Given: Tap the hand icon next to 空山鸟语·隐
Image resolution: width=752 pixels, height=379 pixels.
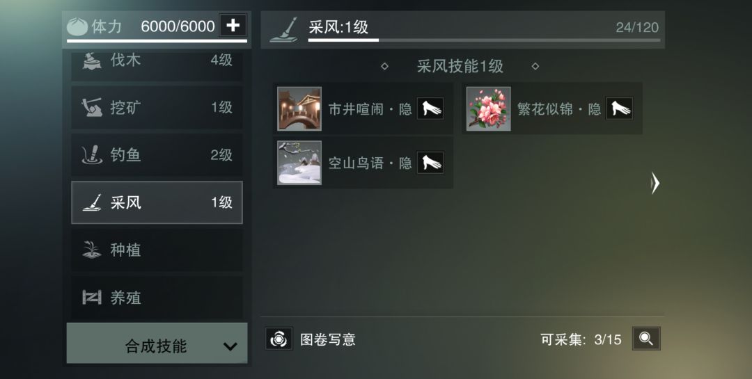Looking at the screenshot, I should coord(430,163).
